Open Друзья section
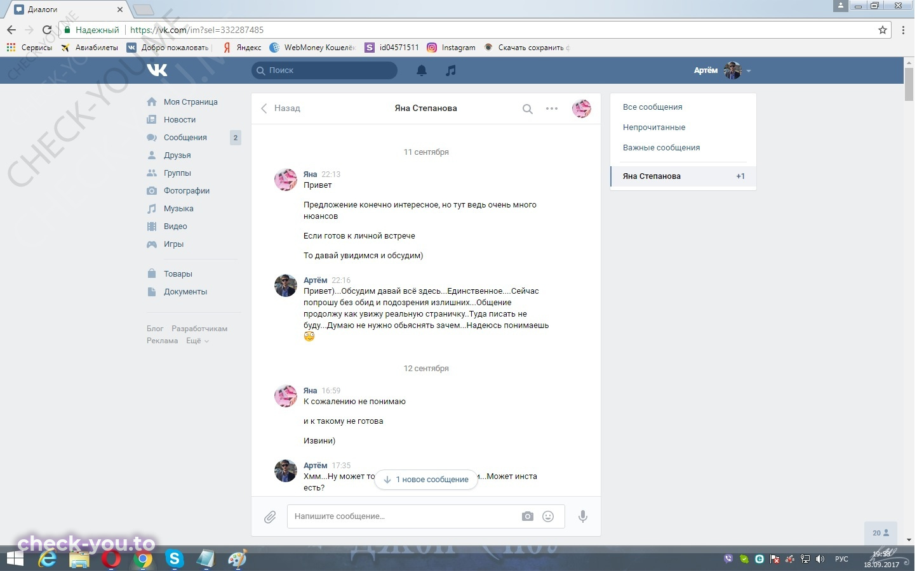917x571 pixels. tap(177, 155)
